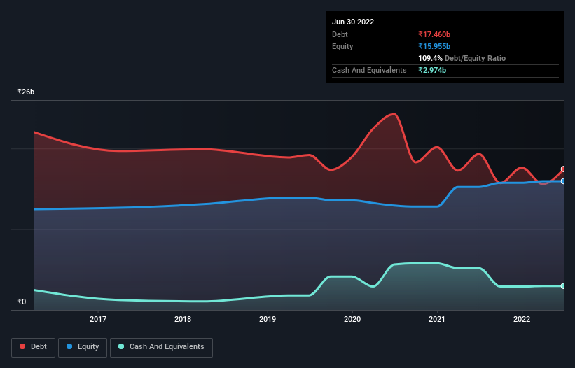The image size is (575, 368).
Task: Click the 2020 x-axis label
Action: coord(352,319)
